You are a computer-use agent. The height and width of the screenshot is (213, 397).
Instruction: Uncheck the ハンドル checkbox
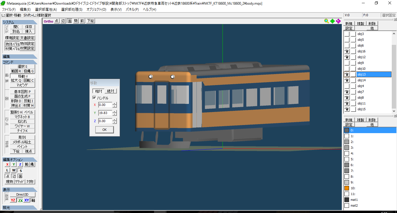click(x=94, y=98)
